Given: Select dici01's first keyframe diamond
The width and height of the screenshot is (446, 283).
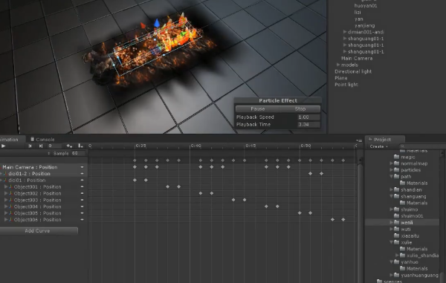Looking at the screenshot, I should 135,180.
